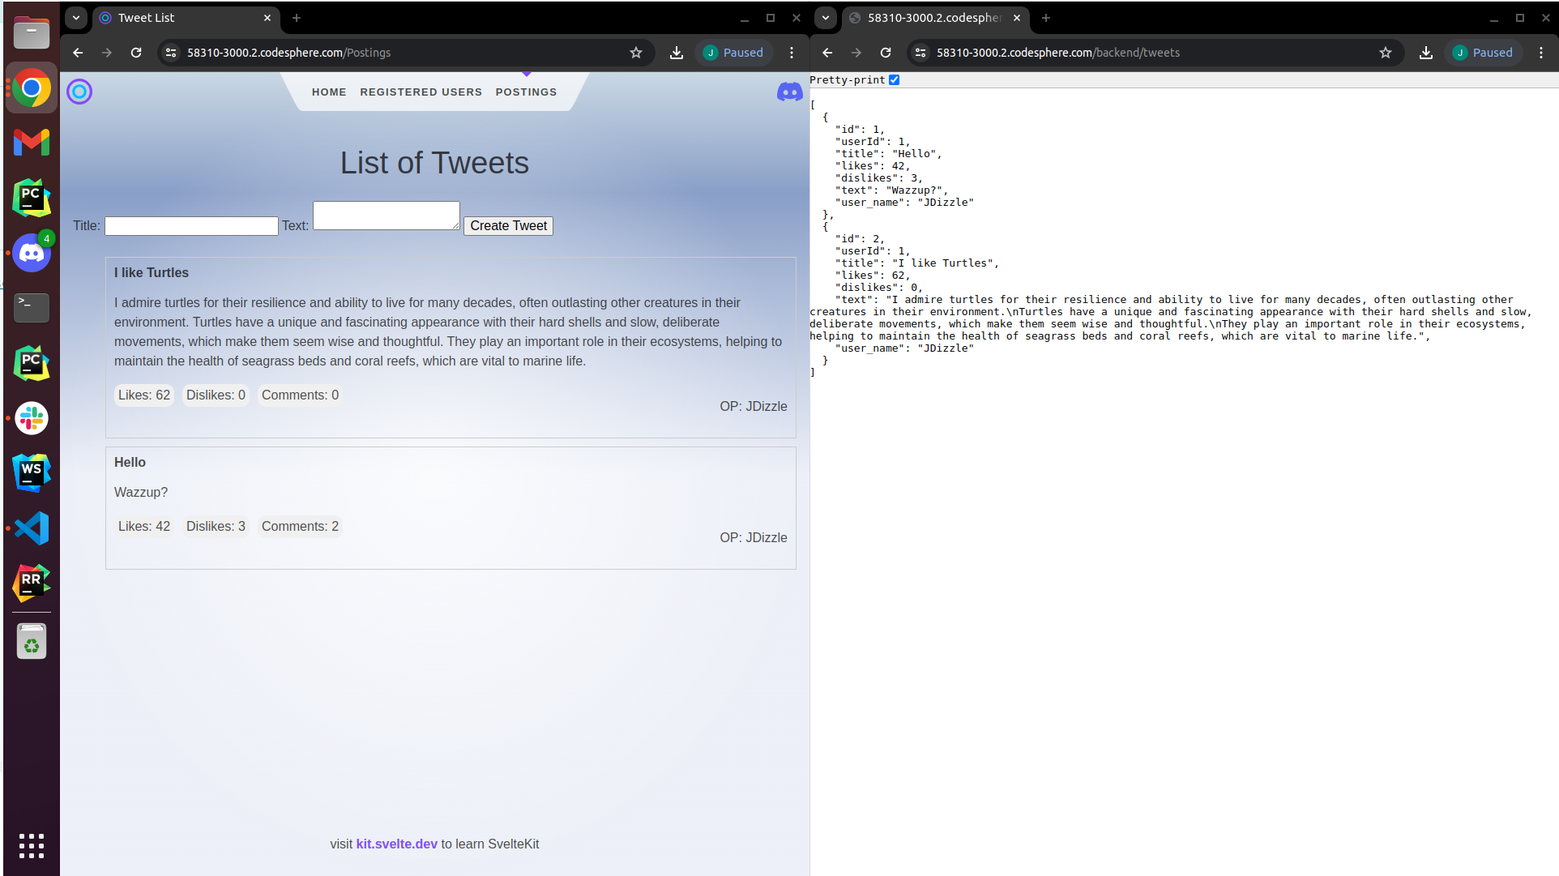
Task: Reload the backend/tweets page
Action: [x=886, y=52]
